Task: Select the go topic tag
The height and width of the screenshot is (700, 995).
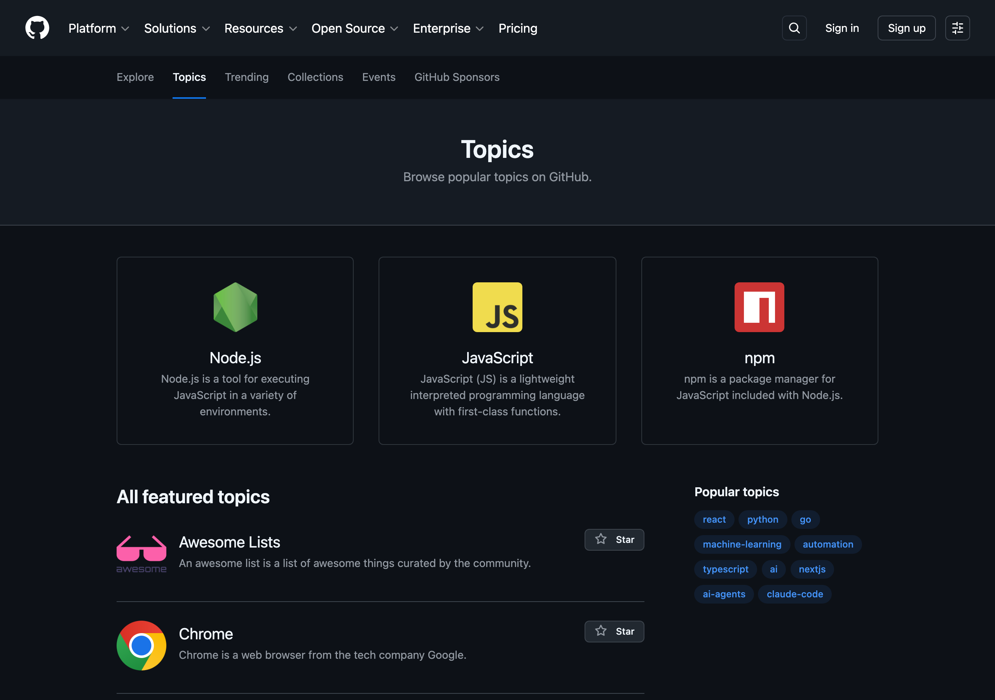Action: click(x=805, y=520)
